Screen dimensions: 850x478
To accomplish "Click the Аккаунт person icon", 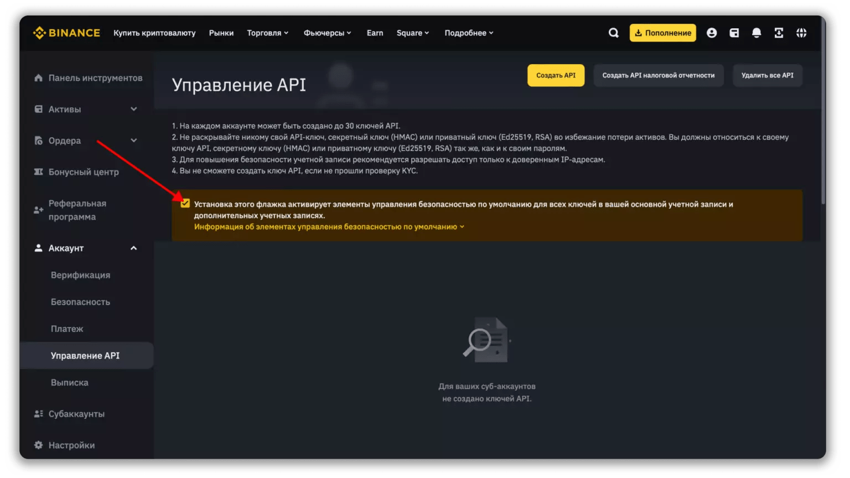I will point(38,248).
